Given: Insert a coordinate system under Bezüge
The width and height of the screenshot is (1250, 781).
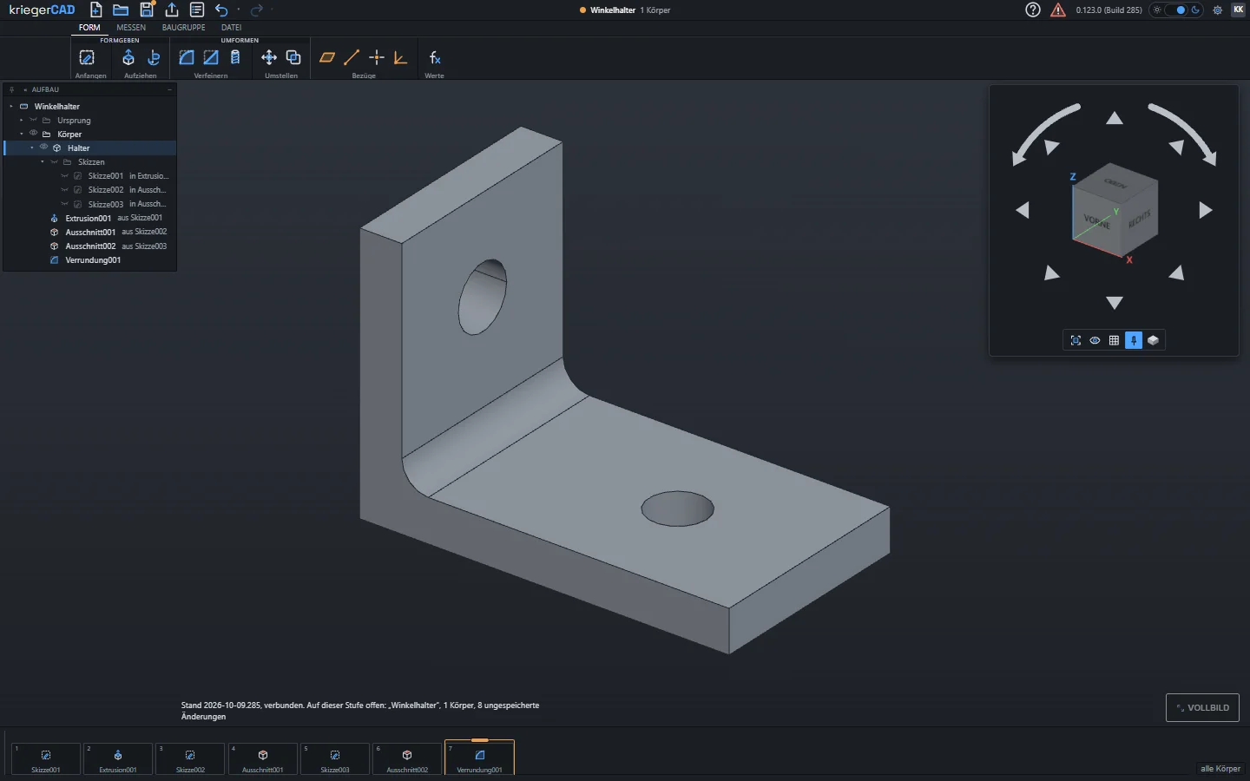Looking at the screenshot, I should 400,57.
